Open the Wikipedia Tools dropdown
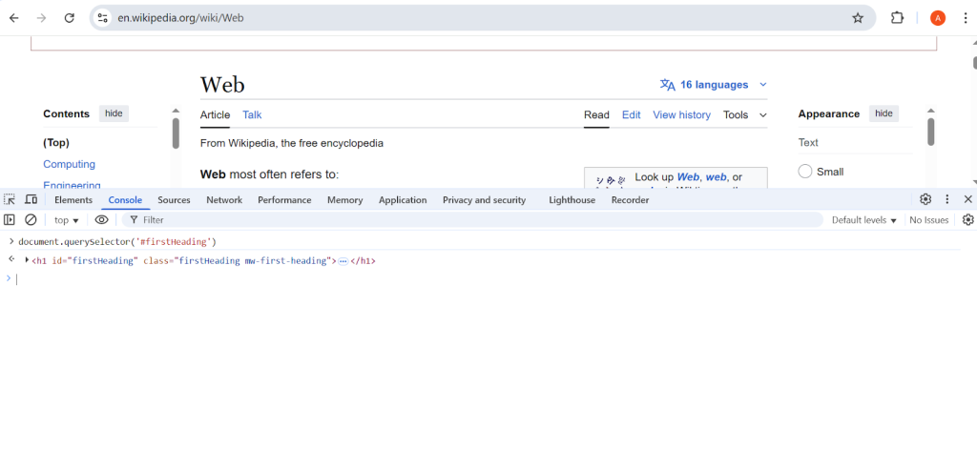 tap(745, 115)
